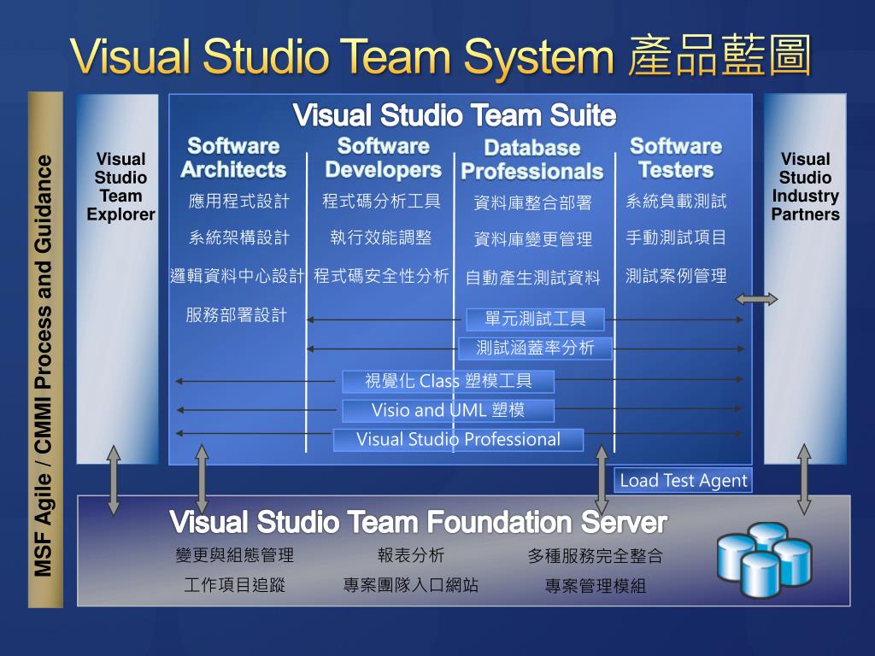Screen dimensions: 875x656
Task: Click the MSF Agile / CMMI Process and Guidance bar
Action: (45, 349)
